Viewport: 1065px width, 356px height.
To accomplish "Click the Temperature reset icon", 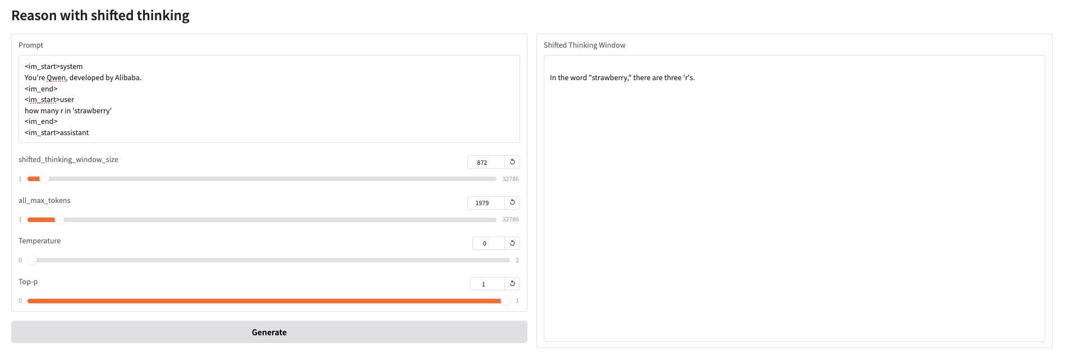I will [512, 243].
